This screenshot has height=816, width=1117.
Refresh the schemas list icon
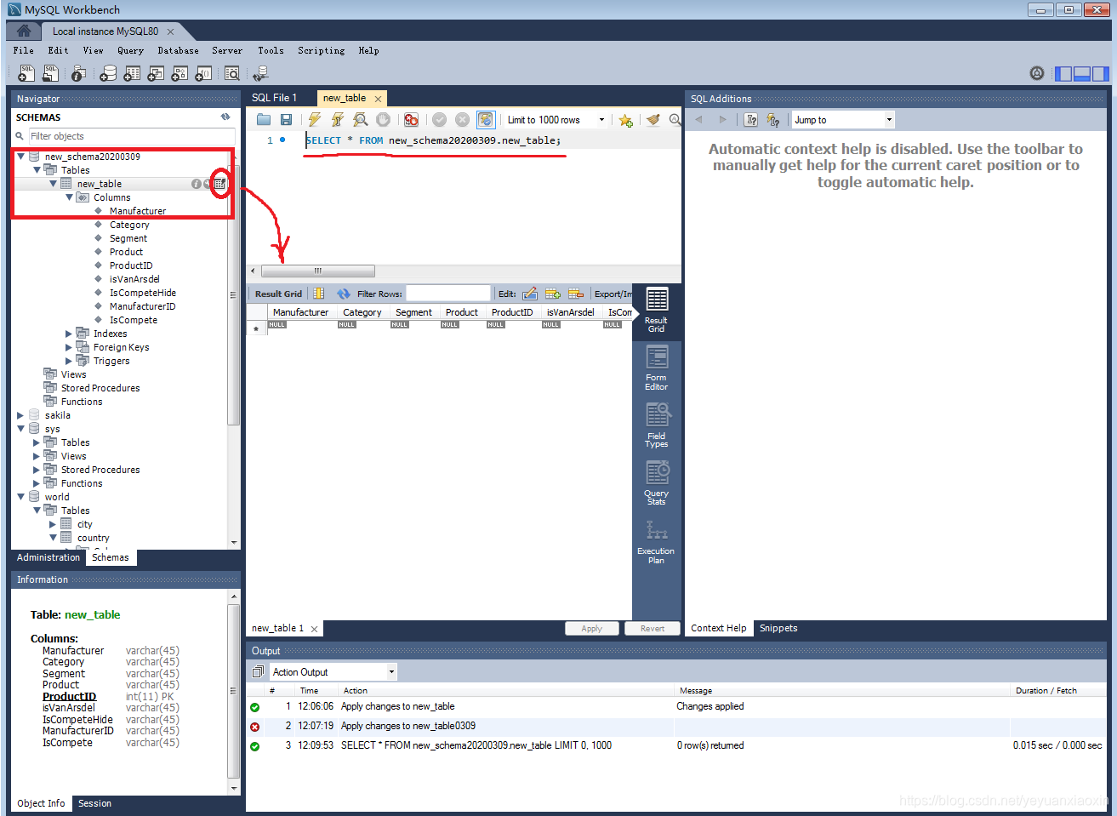click(x=225, y=117)
